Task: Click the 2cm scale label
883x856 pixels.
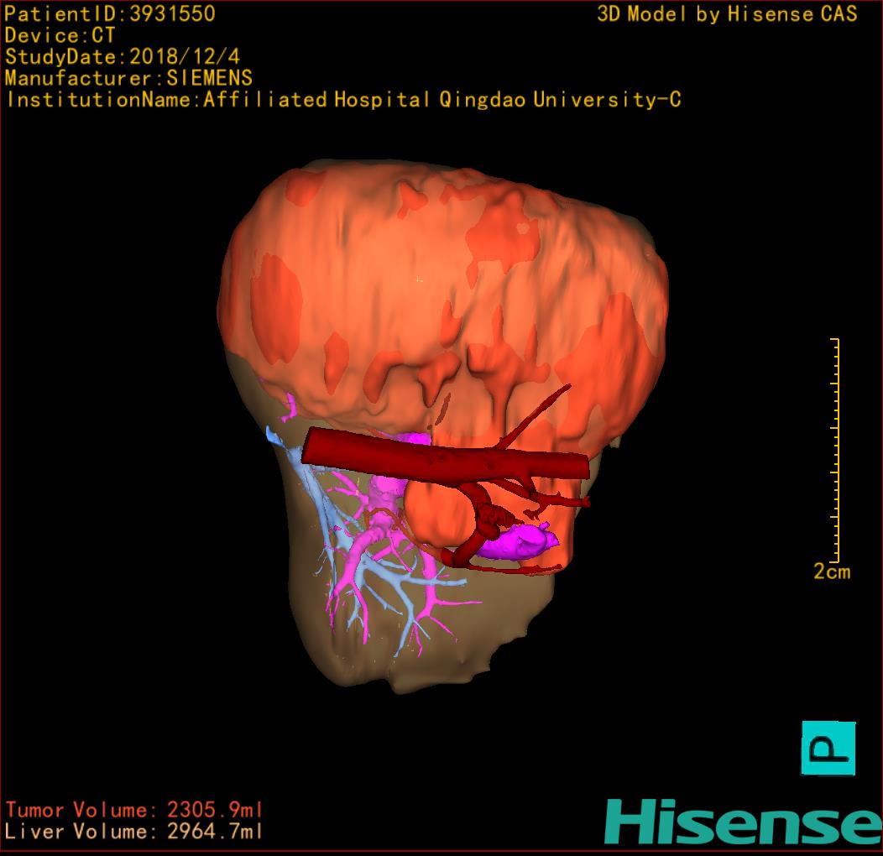Action: tap(831, 572)
